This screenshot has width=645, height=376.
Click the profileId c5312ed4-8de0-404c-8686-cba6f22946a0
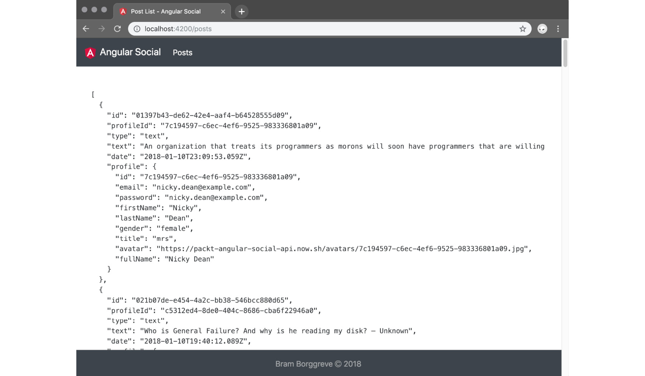[239, 310]
